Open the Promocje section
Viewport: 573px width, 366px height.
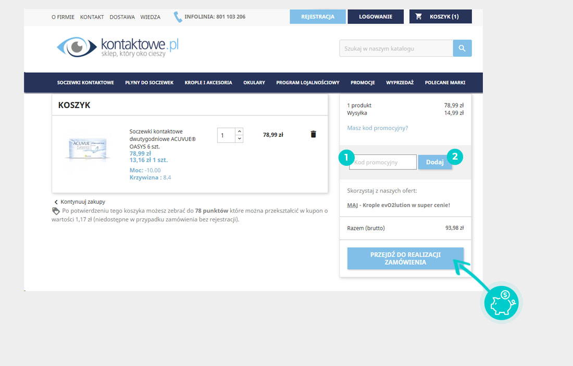point(363,83)
